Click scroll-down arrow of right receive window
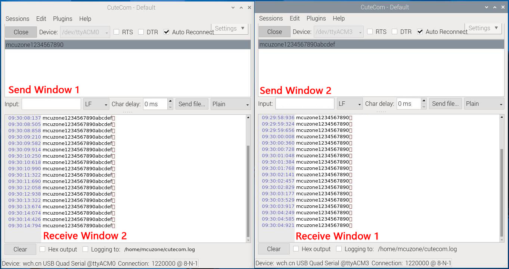The width and height of the screenshot is (509, 269). 502,240
